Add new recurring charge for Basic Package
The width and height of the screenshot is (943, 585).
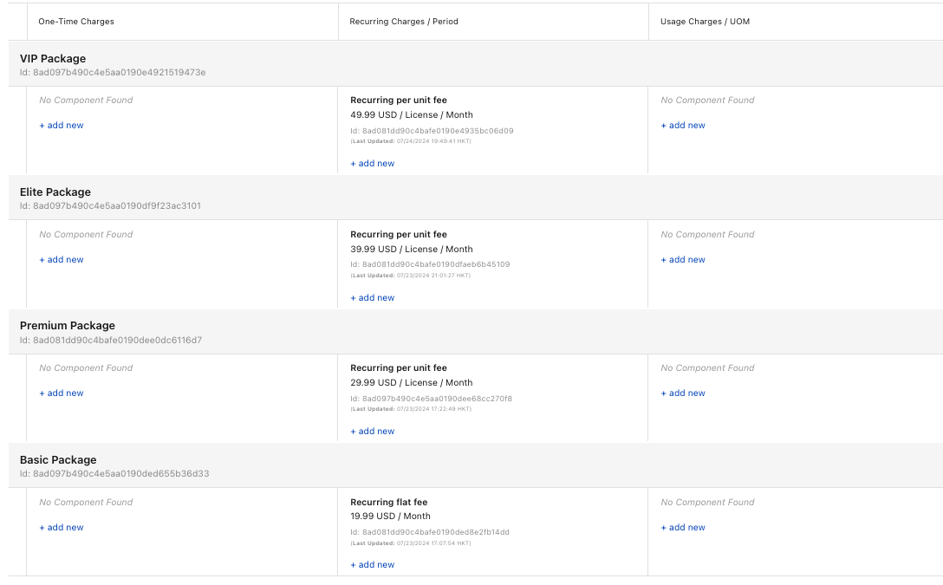[371, 564]
